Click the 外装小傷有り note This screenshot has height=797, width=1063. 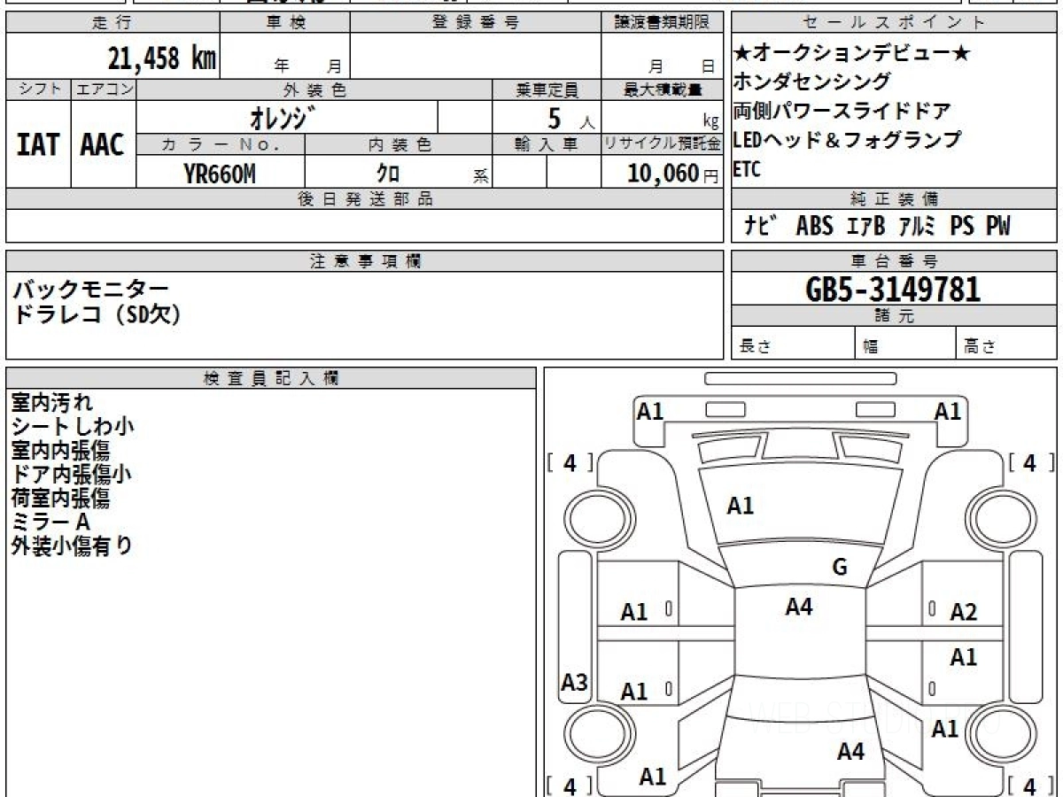71,546
